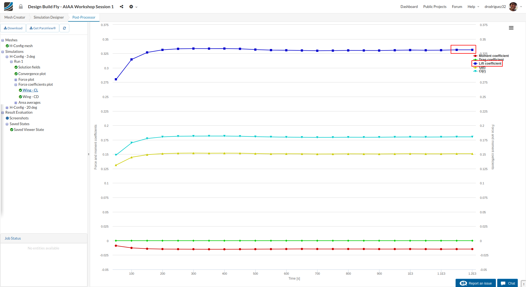This screenshot has height=287, width=526.
Task: Toggle Moment coefficient series in legend
Action: [494, 56]
